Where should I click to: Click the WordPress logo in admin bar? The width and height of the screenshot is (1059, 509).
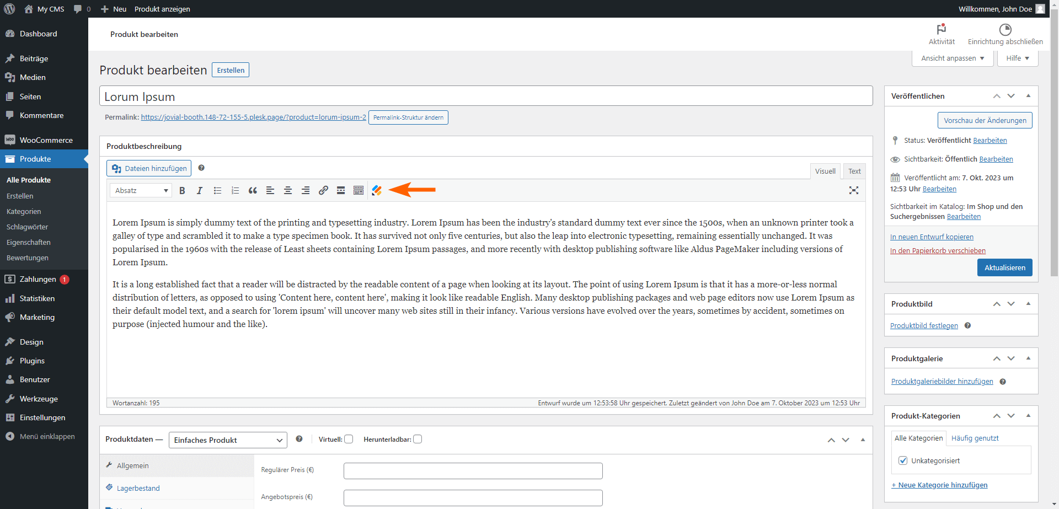pos(9,9)
